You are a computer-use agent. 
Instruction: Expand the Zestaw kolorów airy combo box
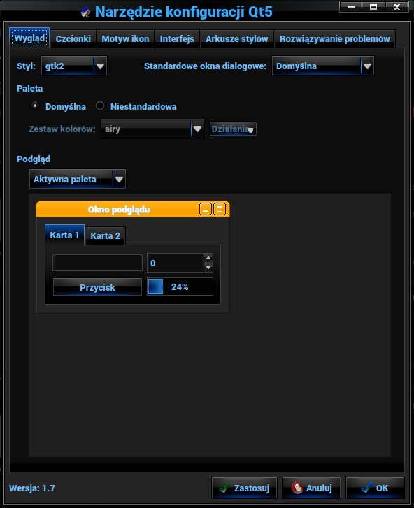click(x=152, y=129)
